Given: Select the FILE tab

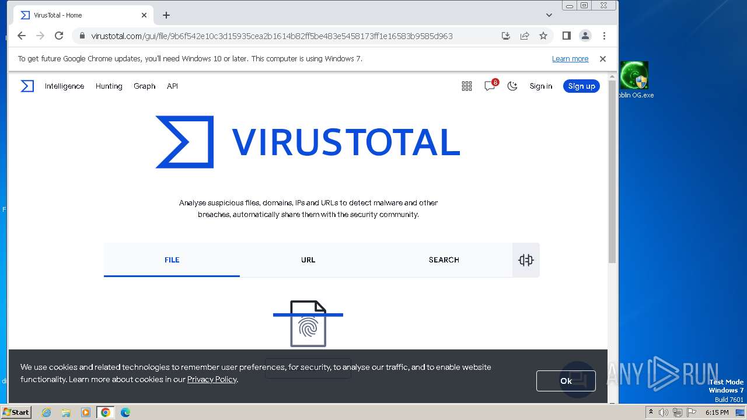Looking at the screenshot, I should (172, 260).
